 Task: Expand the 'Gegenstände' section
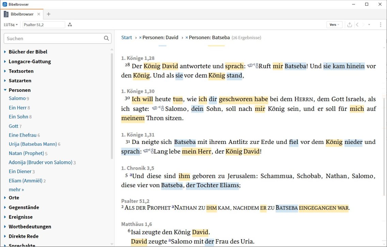[5, 207]
